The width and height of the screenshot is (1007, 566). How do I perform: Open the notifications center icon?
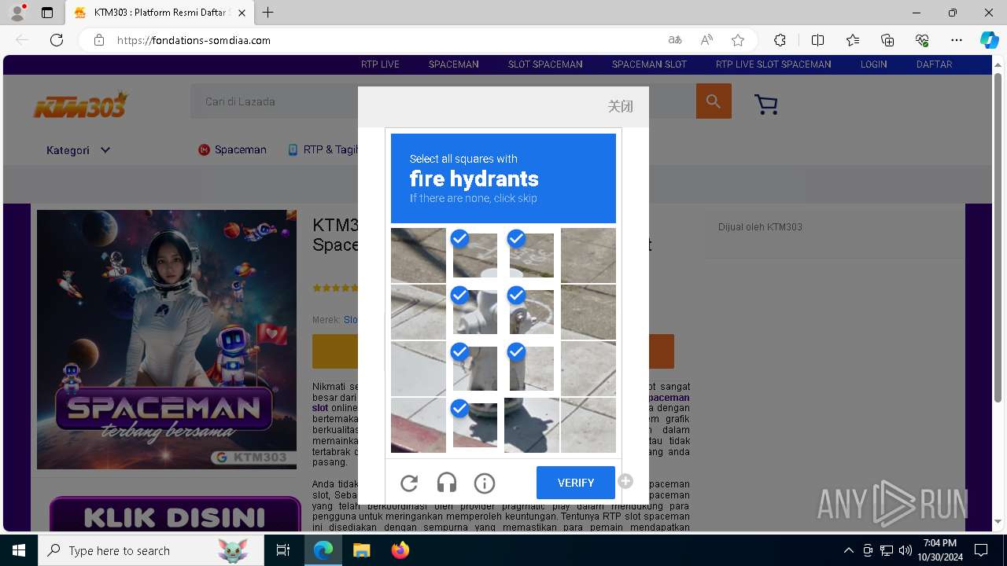(981, 550)
